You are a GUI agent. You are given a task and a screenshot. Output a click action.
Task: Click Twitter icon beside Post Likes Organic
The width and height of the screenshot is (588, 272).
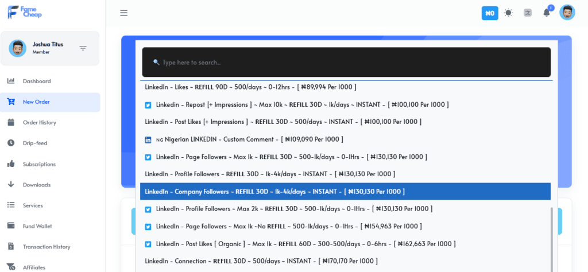[x=148, y=244]
